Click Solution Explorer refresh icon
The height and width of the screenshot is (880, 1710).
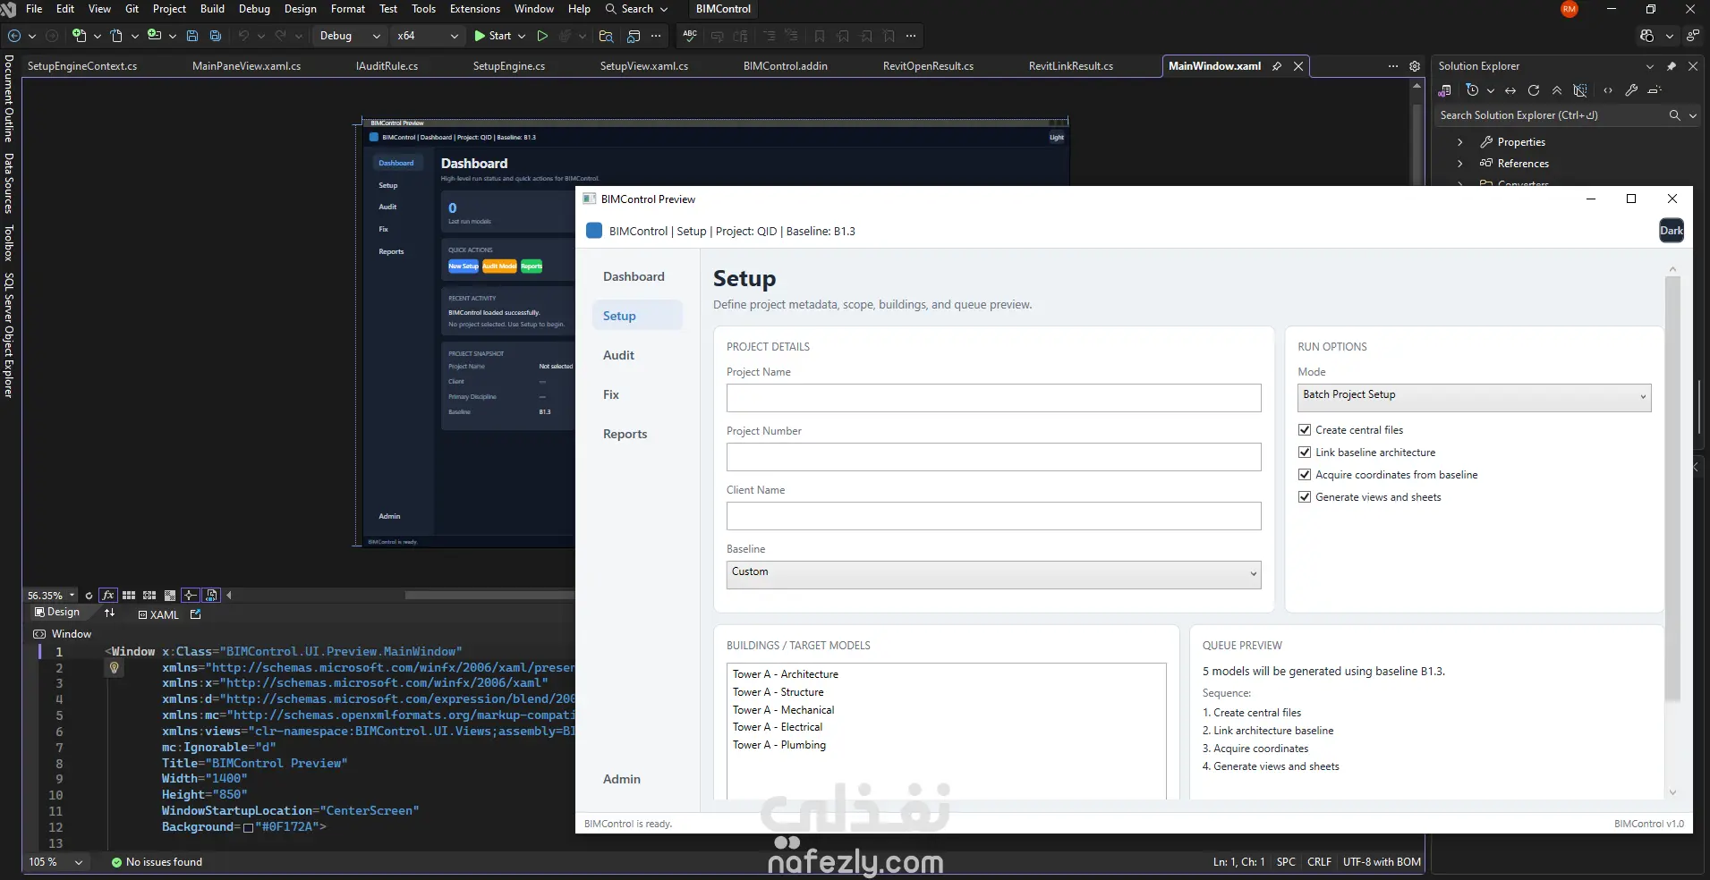(x=1534, y=90)
